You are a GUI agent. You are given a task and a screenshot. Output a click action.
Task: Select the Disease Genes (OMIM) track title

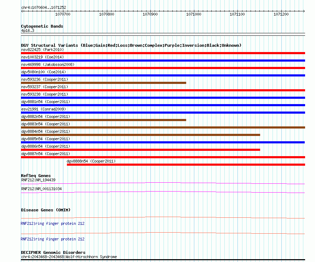click(x=46, y=210)
